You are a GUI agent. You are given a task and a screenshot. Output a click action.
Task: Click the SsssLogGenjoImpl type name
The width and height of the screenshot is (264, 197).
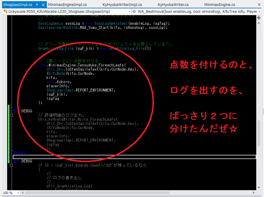pos(111,23)
